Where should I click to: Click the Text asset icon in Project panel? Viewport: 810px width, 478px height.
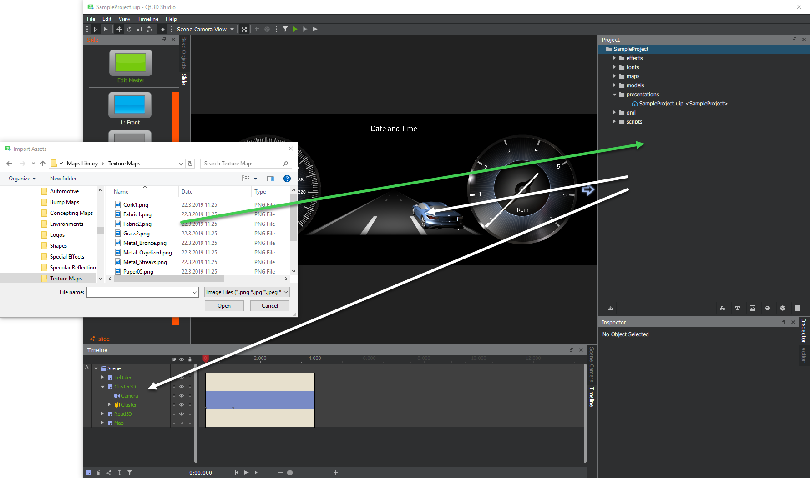pos(738,308)
